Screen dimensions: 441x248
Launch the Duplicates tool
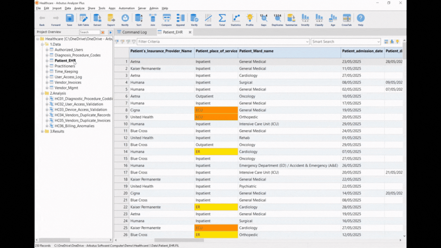tap(277, 20)
